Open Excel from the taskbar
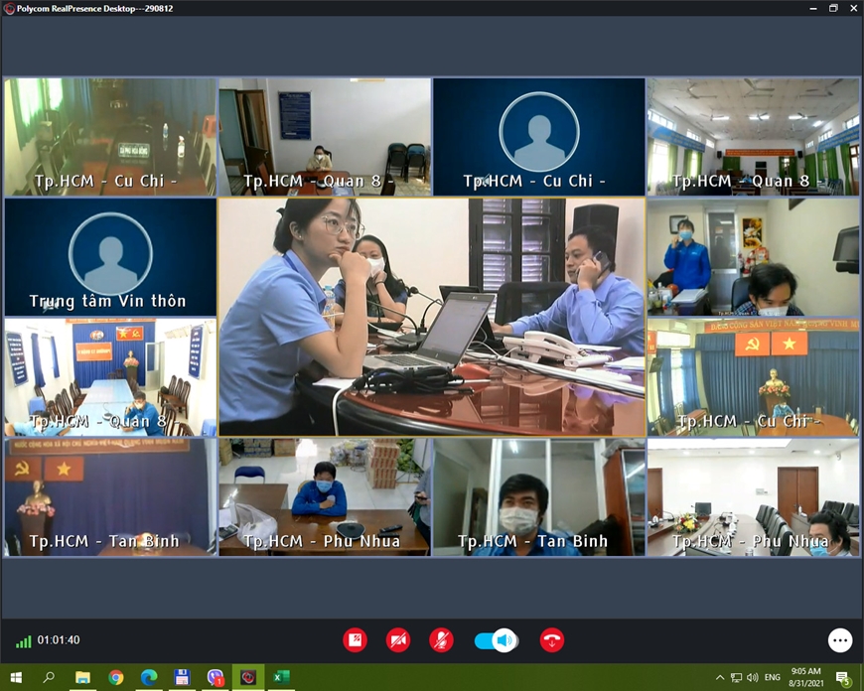 coord(281,677)
